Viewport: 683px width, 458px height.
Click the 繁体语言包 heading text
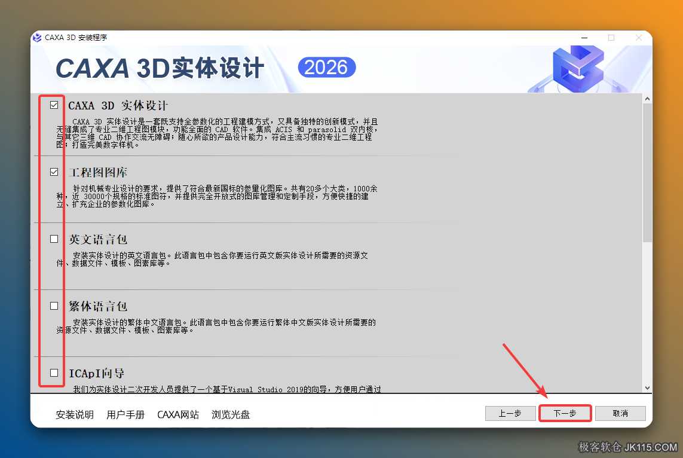coord(98,306)
